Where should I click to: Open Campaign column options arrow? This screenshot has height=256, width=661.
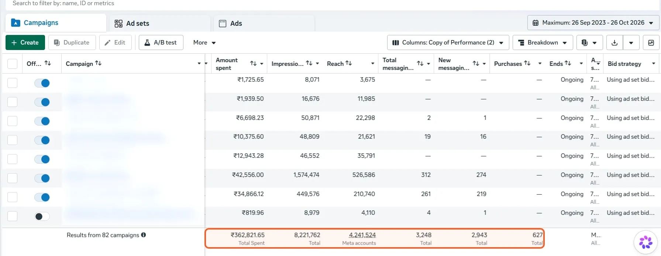tap(199, 64)
